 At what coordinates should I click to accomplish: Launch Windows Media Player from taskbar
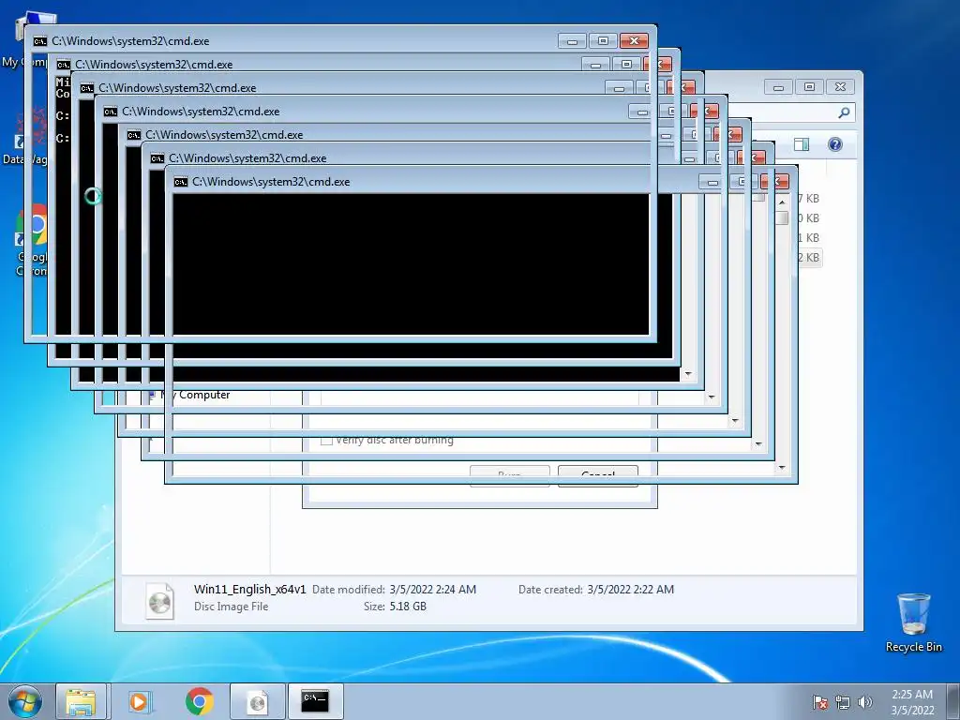pyautogui.click(x=139, y=701)
